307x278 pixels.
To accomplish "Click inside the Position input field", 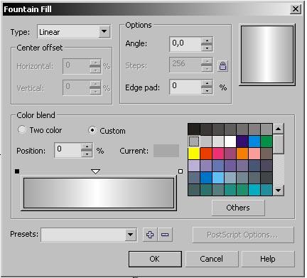I will (x=68, y=150).
